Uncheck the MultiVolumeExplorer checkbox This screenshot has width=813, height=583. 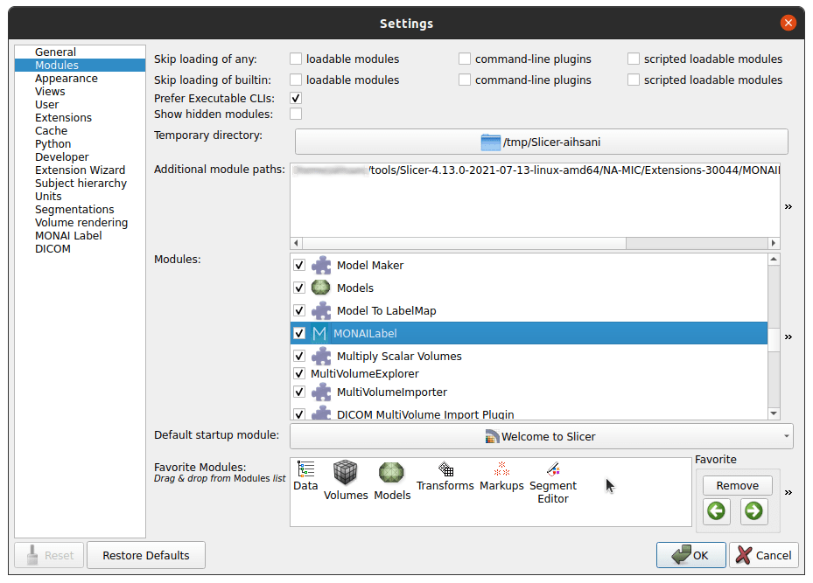coord(299,373)
